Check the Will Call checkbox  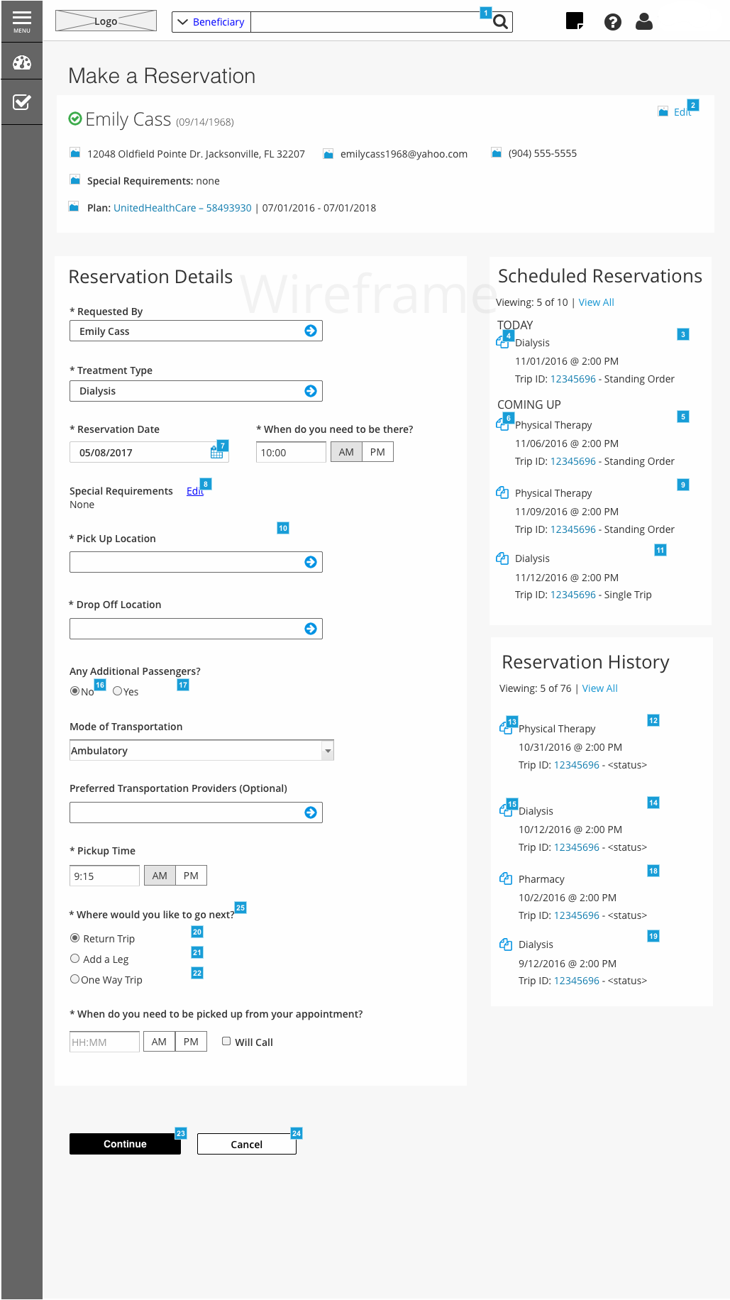click(x=226, y=1041)
